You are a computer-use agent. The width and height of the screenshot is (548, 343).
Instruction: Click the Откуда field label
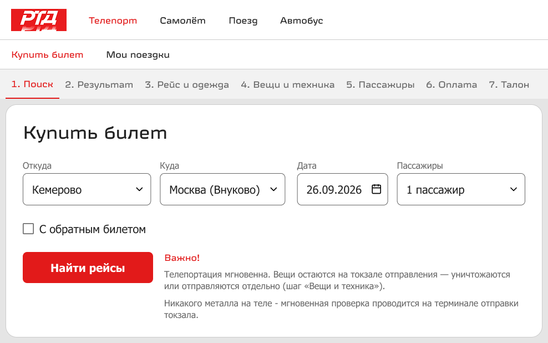coord(37,165)
